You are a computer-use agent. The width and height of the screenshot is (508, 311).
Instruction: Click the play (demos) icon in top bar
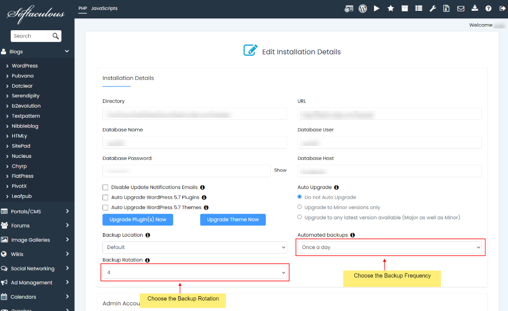click(x=376, y=8)
